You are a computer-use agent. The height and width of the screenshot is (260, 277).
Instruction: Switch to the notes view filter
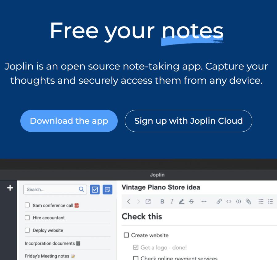point(107,190)
